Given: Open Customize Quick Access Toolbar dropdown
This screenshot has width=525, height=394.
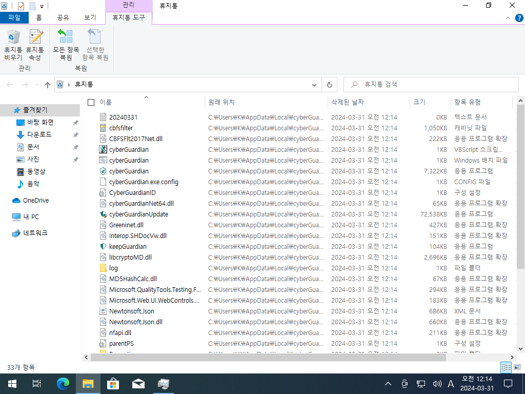Looking at the screenshot, I should (x=42, y=6).
